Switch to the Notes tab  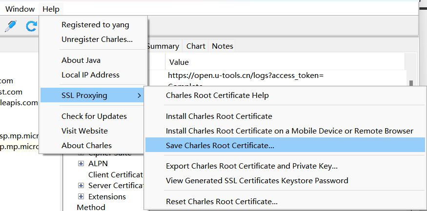pyautogui.click(x=223, y=46)
